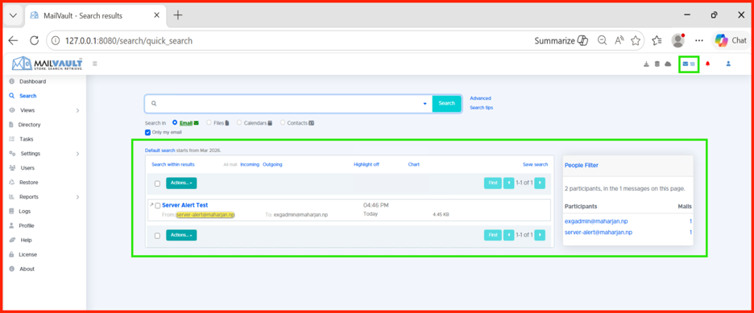Filter results by Outgoing mail
The width and height of the screenshot is (754, 313).
pyautogui.click(x=272, y=165)
